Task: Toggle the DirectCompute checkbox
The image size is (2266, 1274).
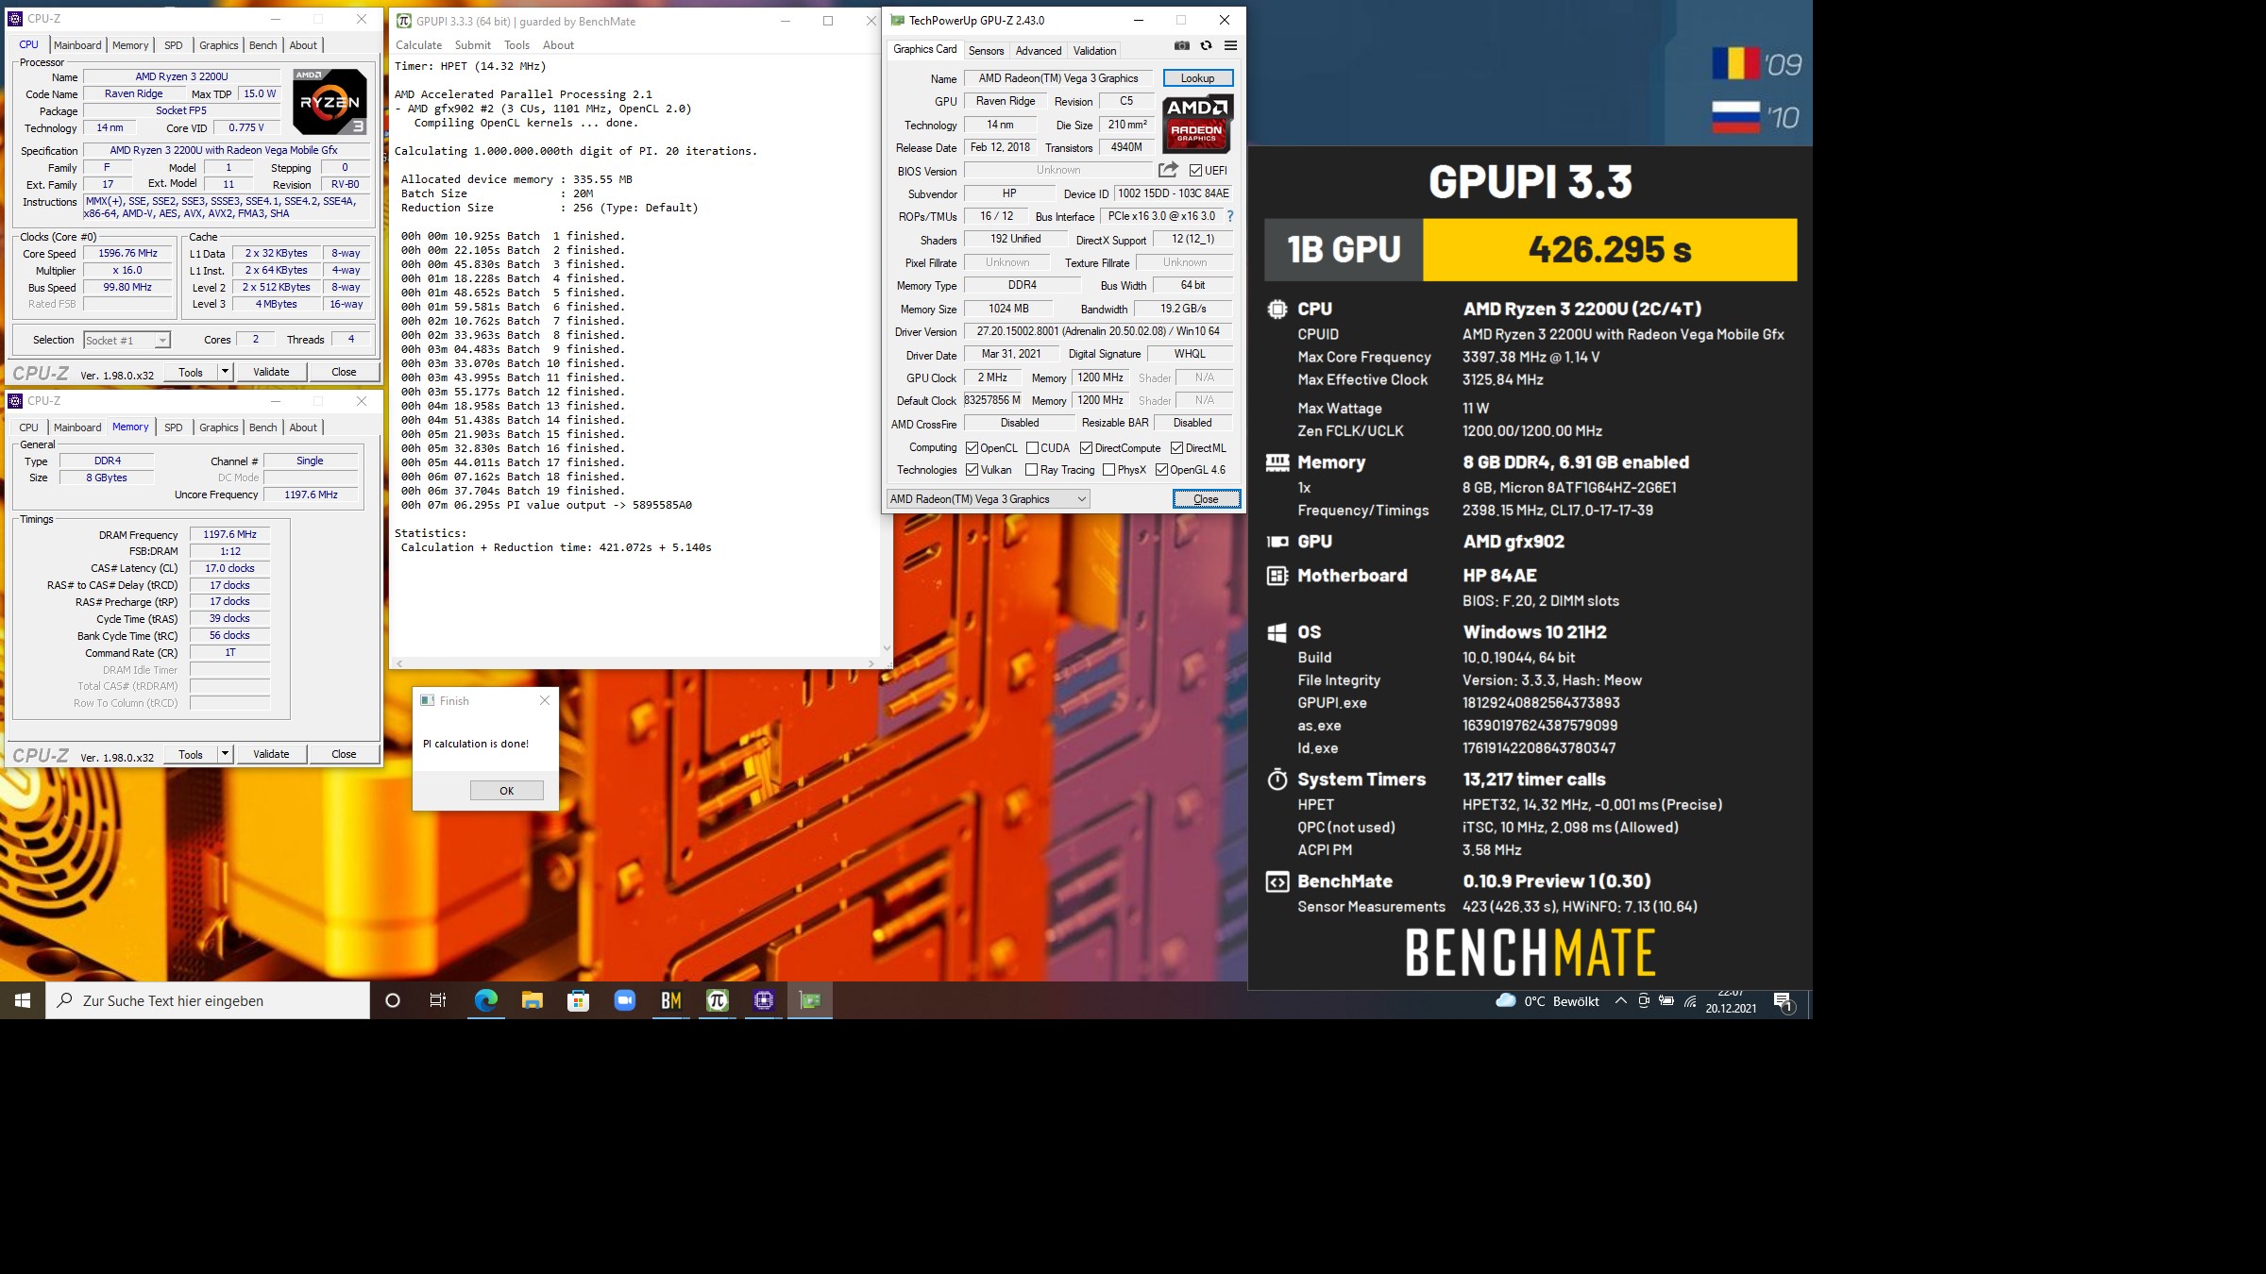Action: pyautogui.click(x=1086, y=448)
